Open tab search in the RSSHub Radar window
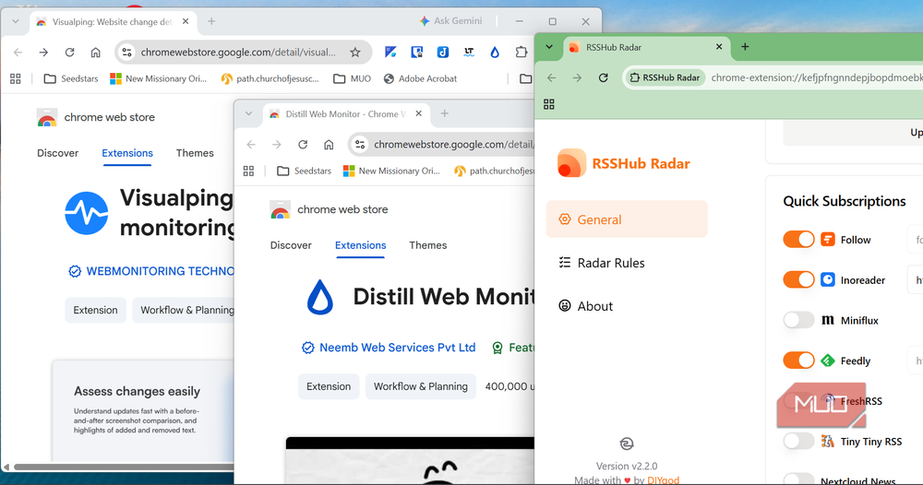 click(548, 47)
